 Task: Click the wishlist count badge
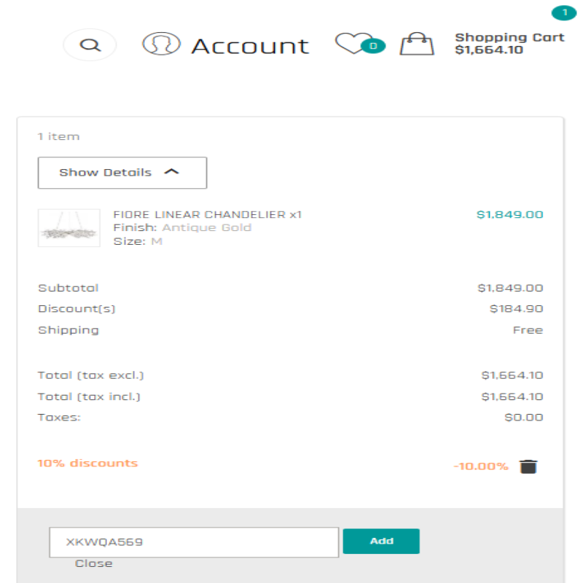point(373,46)
